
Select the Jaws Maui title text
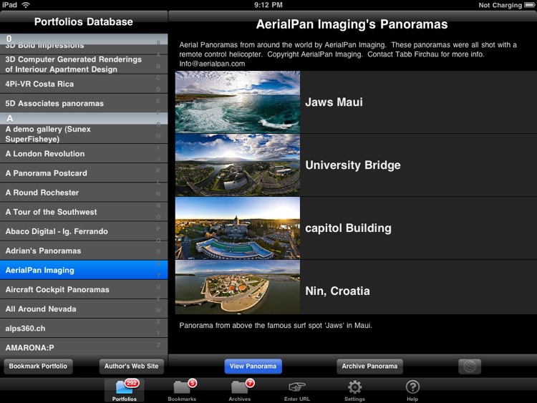pos(334,102)
